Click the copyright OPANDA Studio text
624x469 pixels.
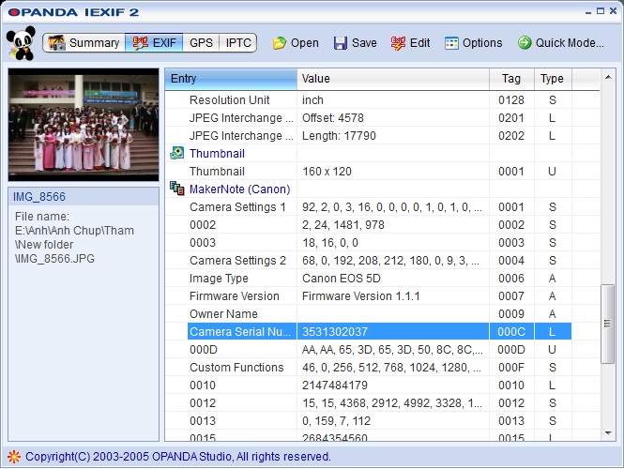(178, 457)
